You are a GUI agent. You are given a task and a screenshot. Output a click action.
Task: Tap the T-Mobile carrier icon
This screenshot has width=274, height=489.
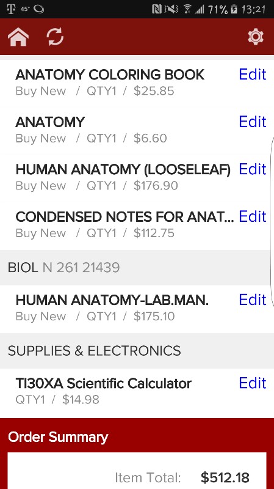pos(11,9)
